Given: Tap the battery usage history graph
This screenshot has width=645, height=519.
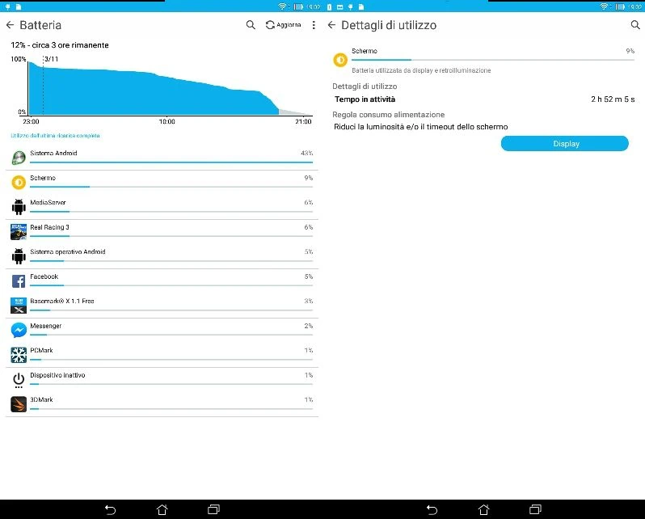Looking at the screenshot, I should tap(171, 87).
